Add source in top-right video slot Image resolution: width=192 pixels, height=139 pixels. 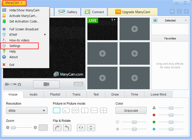pyautogui.click(x=135, y=29)
